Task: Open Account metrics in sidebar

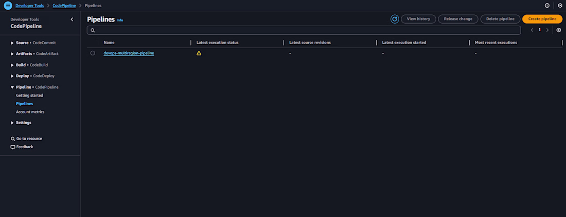Action: (x=30, y=112)
